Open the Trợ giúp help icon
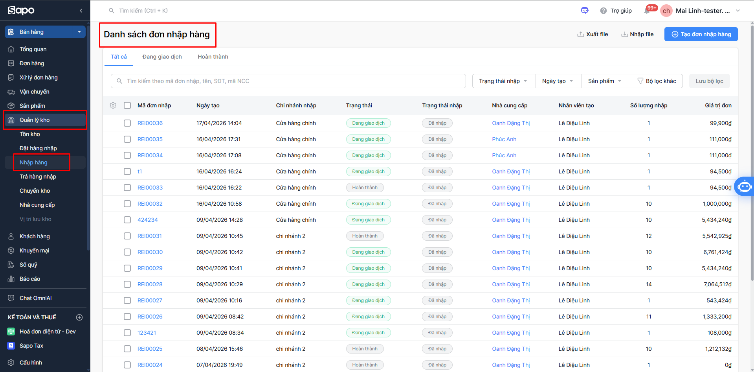The image size is (754, 372). (604, 11)
